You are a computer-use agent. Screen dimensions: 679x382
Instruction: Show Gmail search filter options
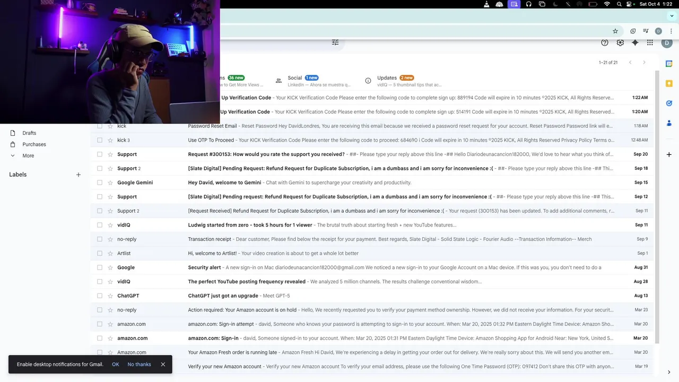335,42
